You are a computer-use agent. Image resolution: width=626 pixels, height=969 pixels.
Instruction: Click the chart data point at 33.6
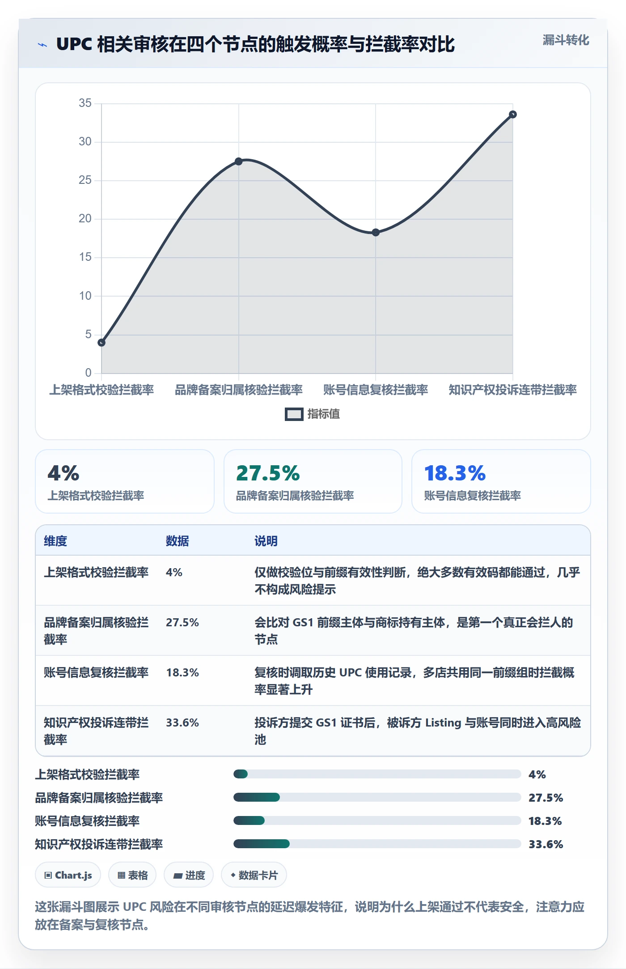(513, 115)
